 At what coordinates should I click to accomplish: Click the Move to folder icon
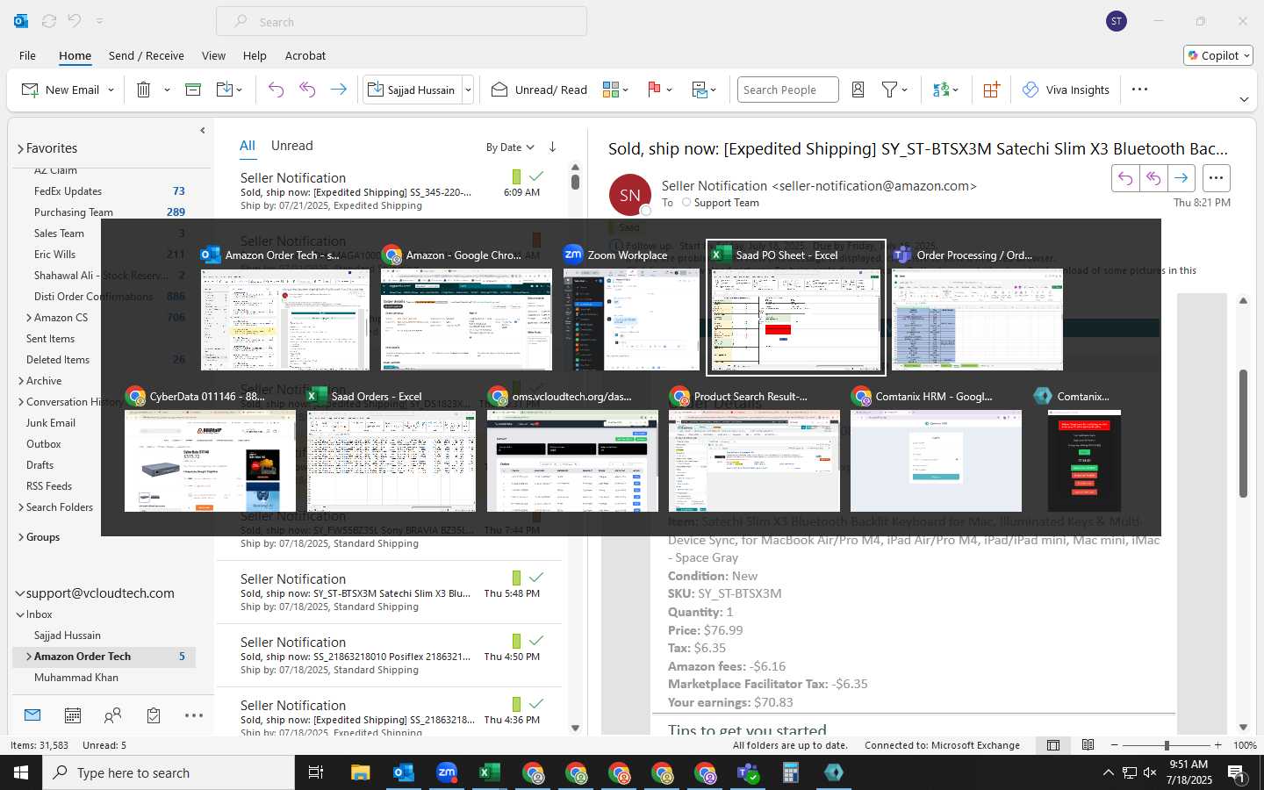pyautogui.click(x=224, y=90)
